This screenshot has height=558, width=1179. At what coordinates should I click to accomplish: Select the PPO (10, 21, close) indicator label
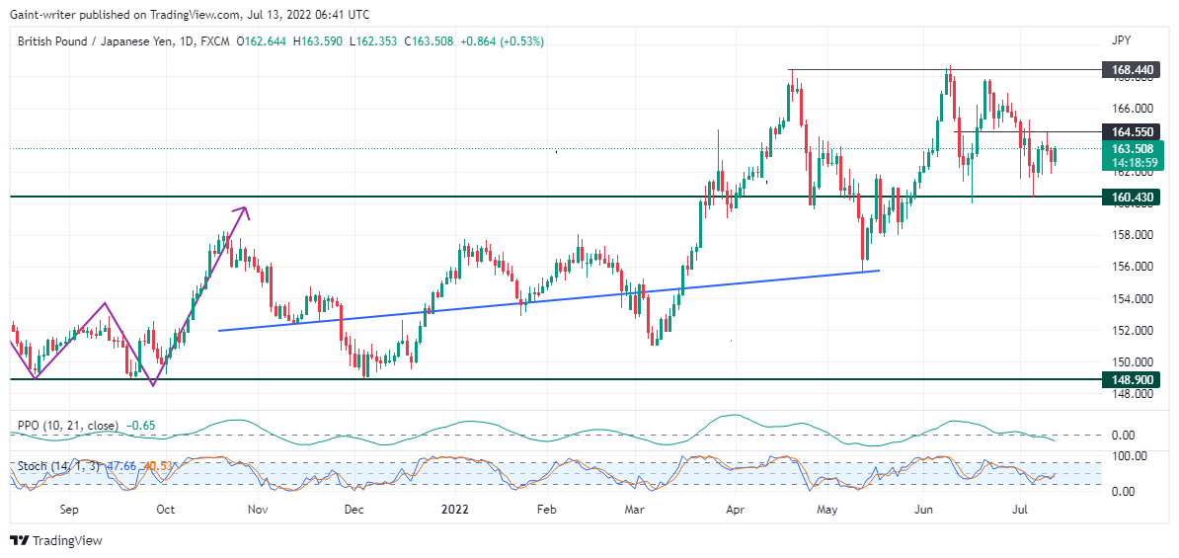pyautogui.click(x=68, y=426)
